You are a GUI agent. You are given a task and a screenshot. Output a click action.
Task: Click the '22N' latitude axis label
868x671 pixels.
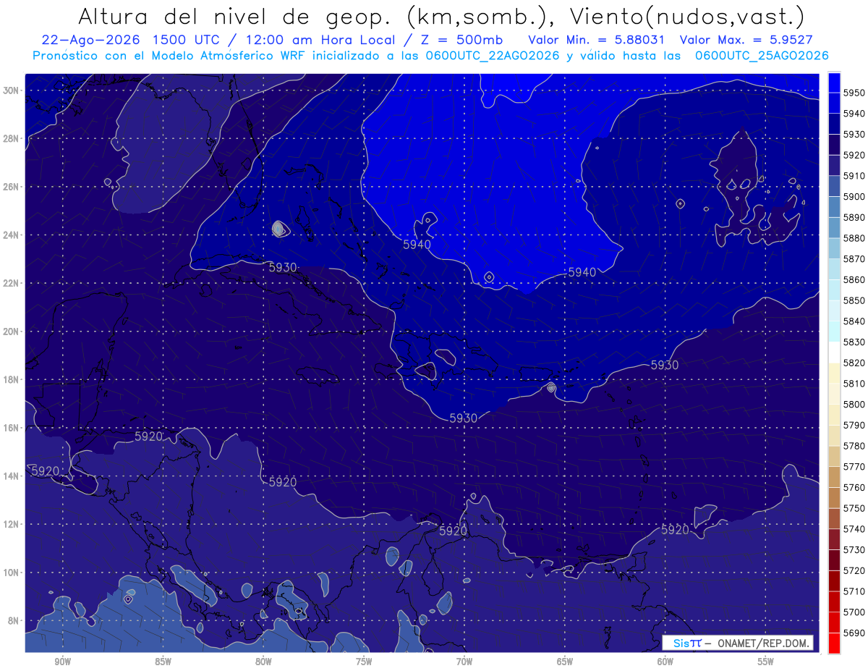[x=10, y=283]
